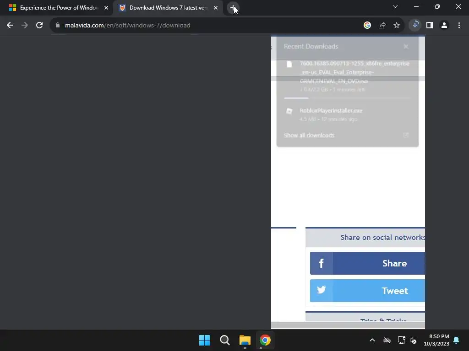Image resolution: width=469 pixels, height=351 pixels.
Task: Open the Chrome profile icon
Action: pyautogui.click(x=444, y=26)
